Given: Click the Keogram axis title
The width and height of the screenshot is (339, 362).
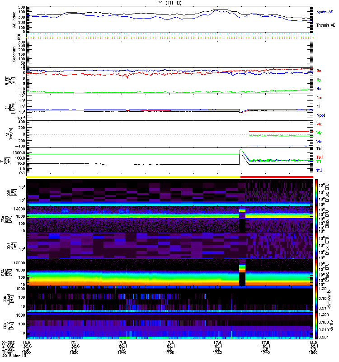Looking at the screenshot, I should [x=14, y=54].
